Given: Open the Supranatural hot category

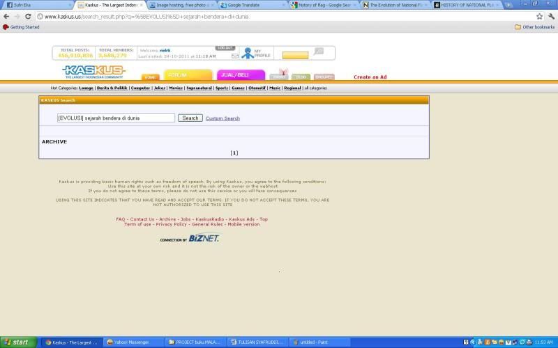Looking at the screenshot, I should 199,88.
